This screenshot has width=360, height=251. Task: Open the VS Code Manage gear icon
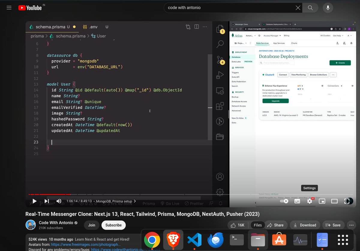coord(220,192)
